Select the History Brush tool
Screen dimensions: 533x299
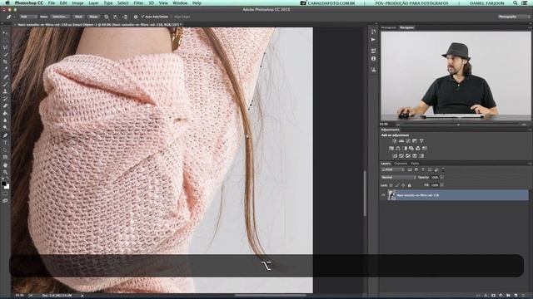[5, 99]
